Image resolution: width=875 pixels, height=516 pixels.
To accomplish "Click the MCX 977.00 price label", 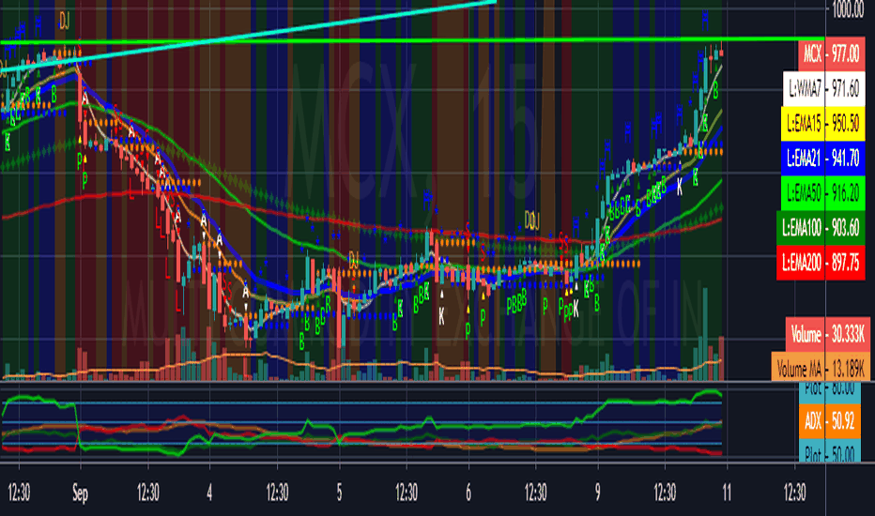I will [x=832, y=54].
